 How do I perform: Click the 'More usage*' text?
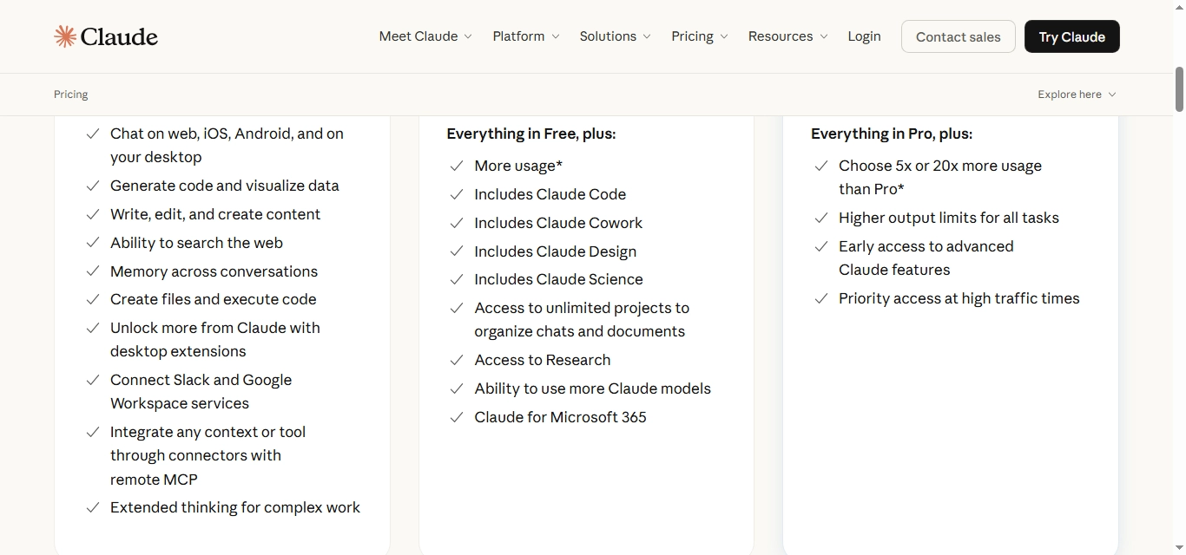point(519,166)
